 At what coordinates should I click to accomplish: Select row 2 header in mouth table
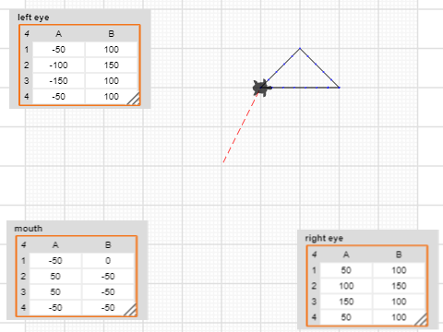23,277
